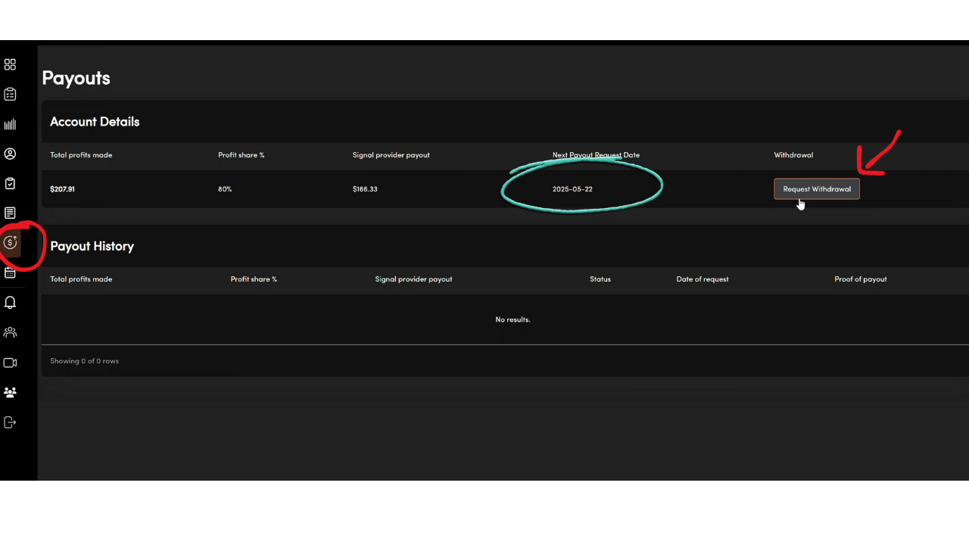Click the Proof of payout column header
This screenshot has width=969, height=545.
tap(860, 279)
